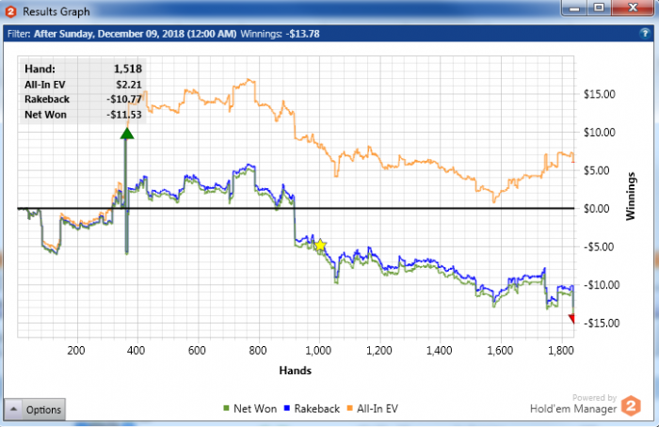Viewport: 659px width, 427px height.
Task: Click the Hands x-axis title
Action: click(295, 371)
